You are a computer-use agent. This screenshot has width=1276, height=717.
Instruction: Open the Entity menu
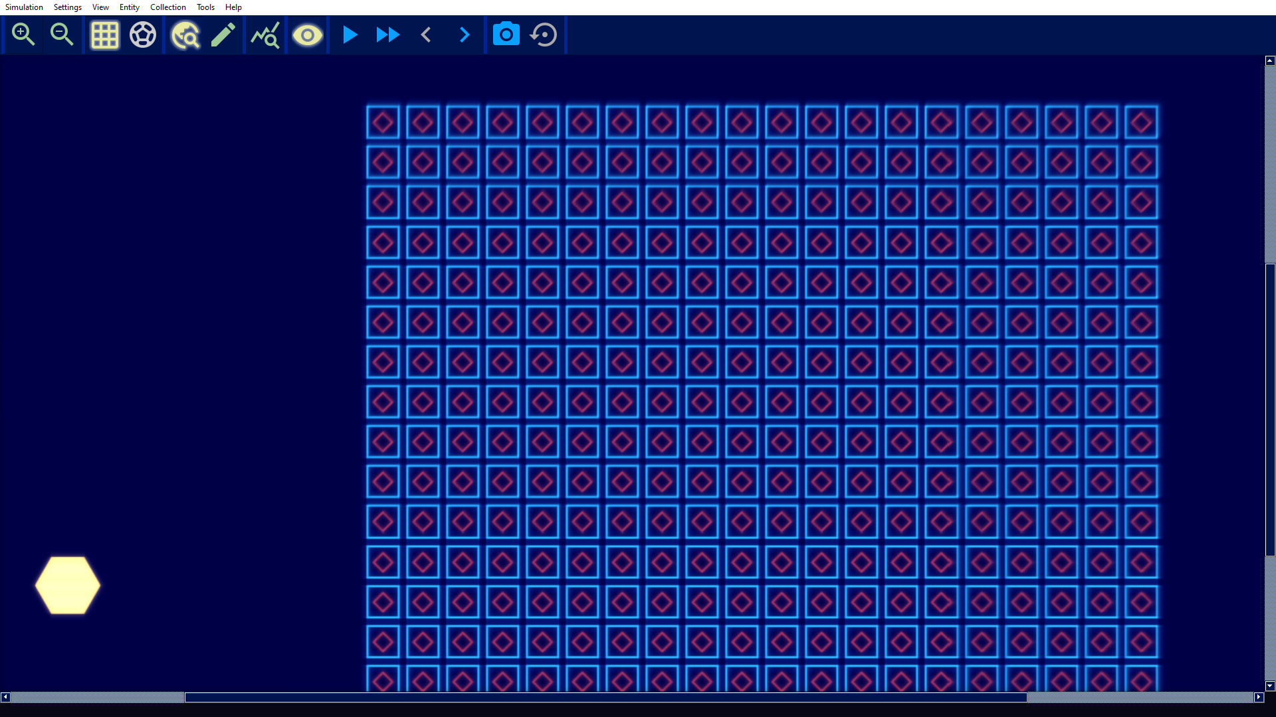pyautogui.click(x=129, y=7)
